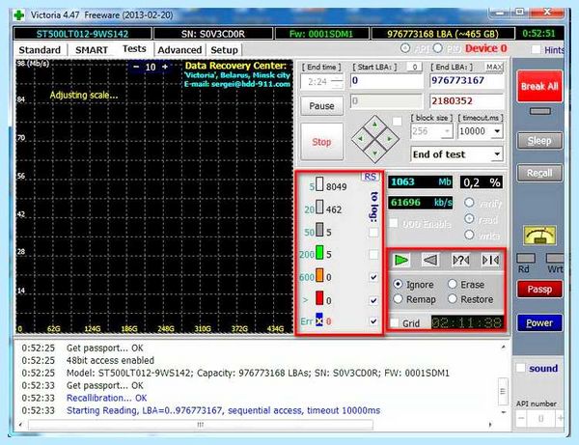Click the butterfly seek playback icon
The width and height of the screenshot is (579, 445).
[491, 261]
